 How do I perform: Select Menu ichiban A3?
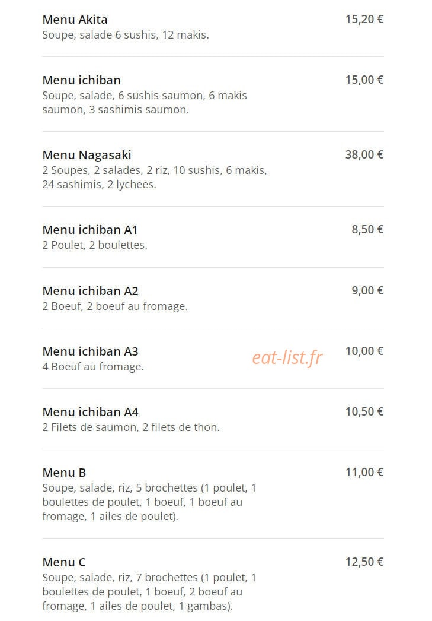tap(90, 351)
